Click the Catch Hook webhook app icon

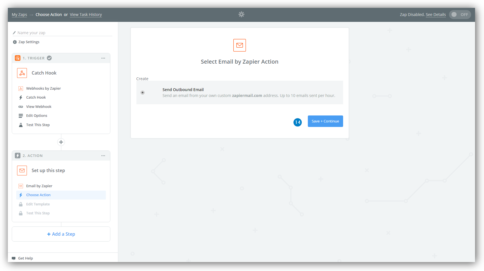22,73
